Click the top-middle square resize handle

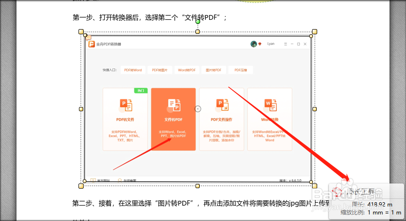[197, 31]
